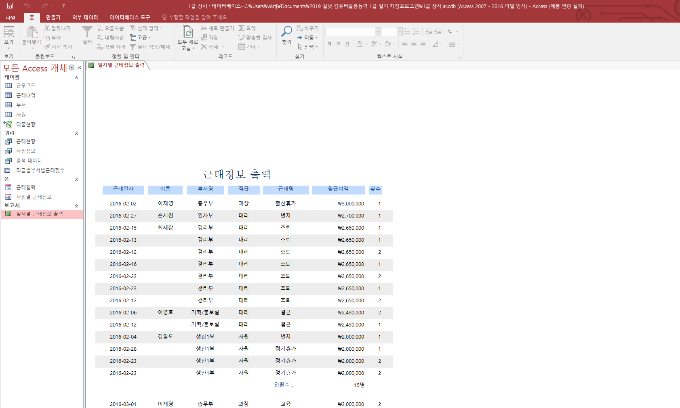Open the 보기 view dropdown arrow
The height and width of the screenshot is (408, 680).
tap(8, 48)
